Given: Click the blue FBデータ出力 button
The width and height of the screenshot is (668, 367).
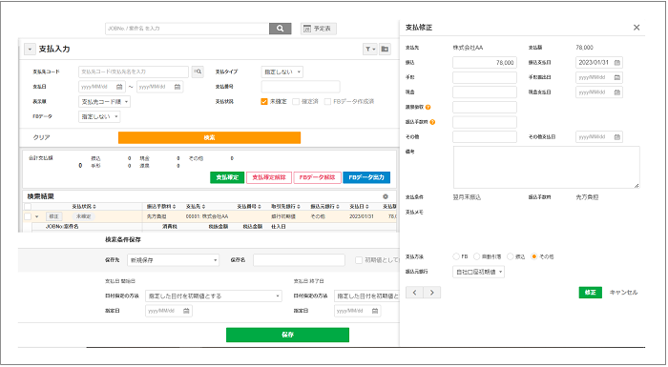Looking at the screenshot, I should [x=366, y=177].
